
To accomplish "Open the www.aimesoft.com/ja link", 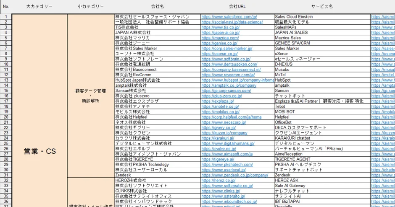I will [227, 154].
